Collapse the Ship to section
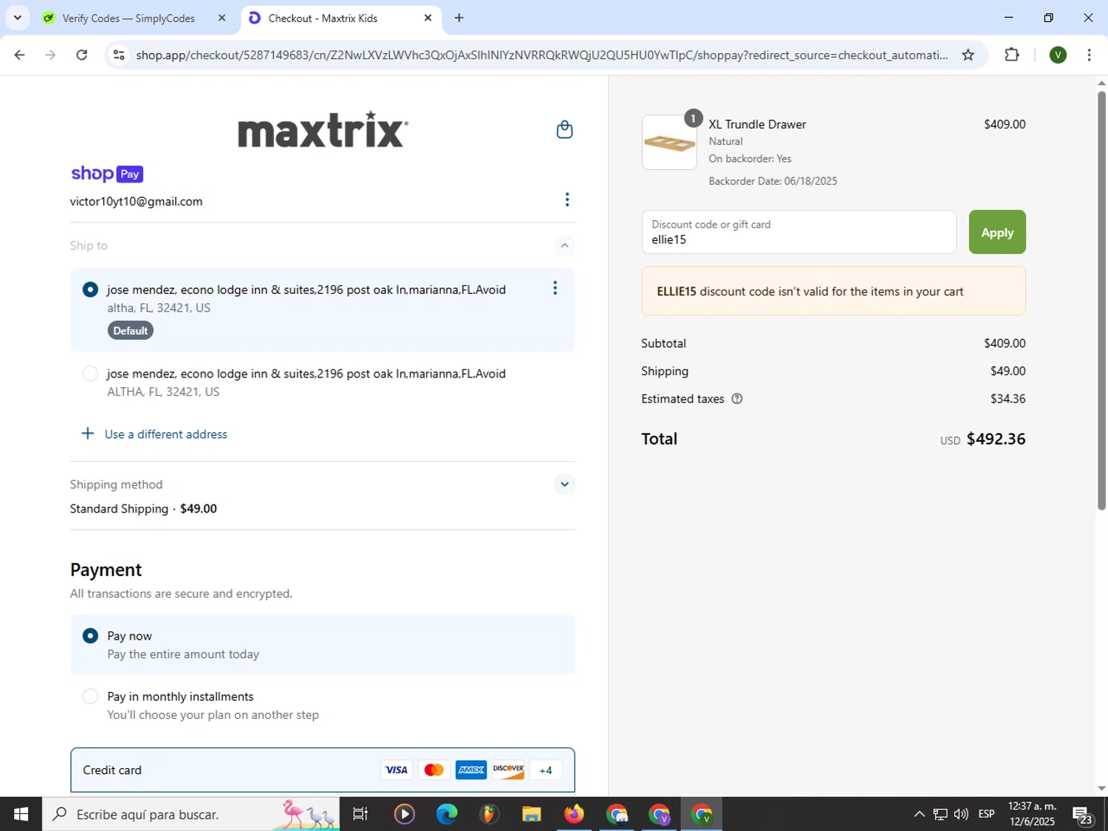Viewport: 1108px width, 831px height. point(564,245)
